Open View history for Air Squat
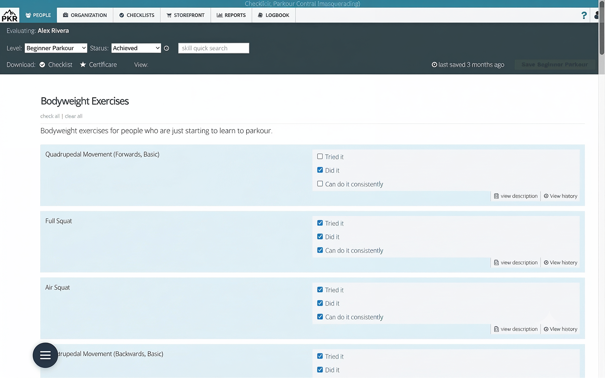Screen dimensions: 605x378 tap(561, 329)
